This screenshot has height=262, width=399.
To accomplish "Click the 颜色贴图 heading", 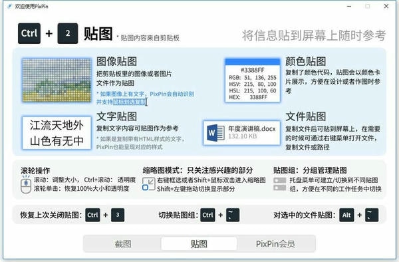I will pos(306,61).
